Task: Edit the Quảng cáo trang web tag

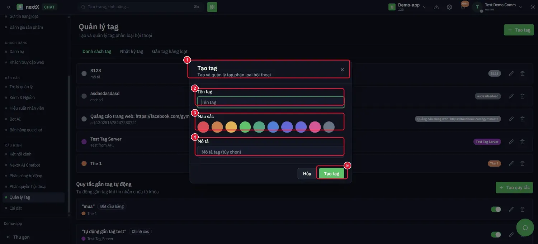Action: [x=511, y=119]
